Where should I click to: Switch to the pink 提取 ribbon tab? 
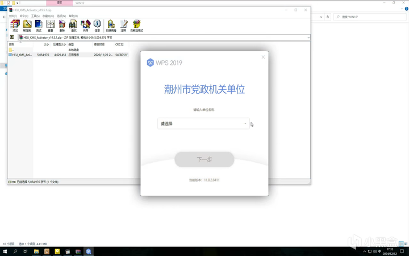pyautogui.click(x=60, y=3)
